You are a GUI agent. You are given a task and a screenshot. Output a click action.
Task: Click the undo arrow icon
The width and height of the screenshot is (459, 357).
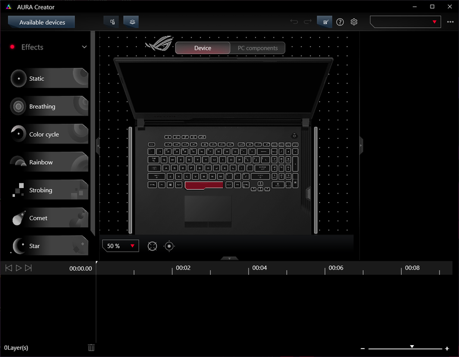[x=294, y=22]
